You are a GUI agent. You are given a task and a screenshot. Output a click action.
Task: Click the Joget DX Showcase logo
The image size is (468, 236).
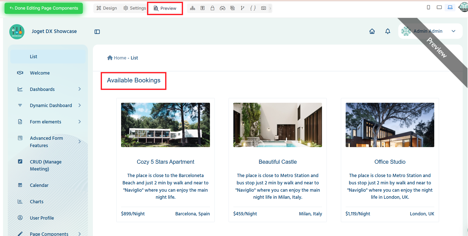click(x=17, y=31)
